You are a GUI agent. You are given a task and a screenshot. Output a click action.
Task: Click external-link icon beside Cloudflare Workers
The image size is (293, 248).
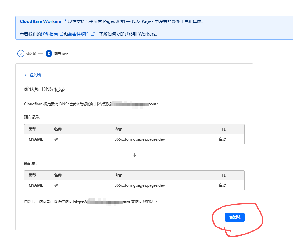[65, 21]
